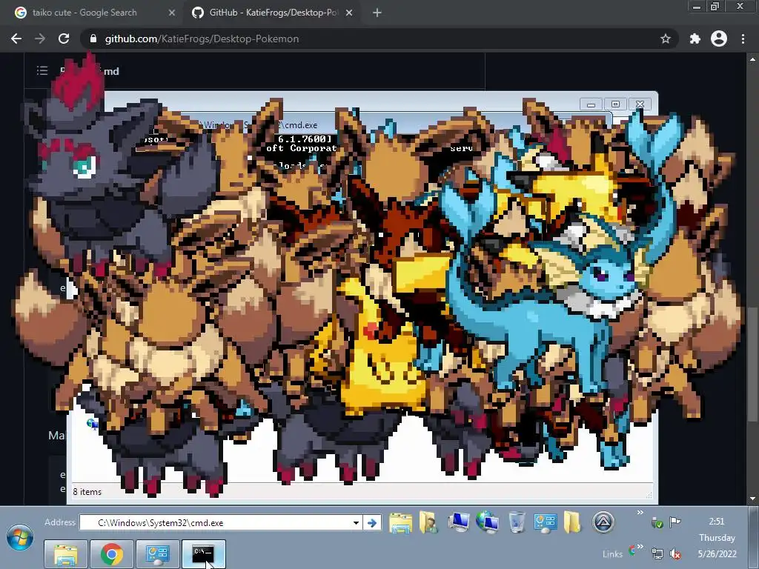Open the Chrome three-dot menu
Screen dimensions: 759x569
tap(743, 39)
